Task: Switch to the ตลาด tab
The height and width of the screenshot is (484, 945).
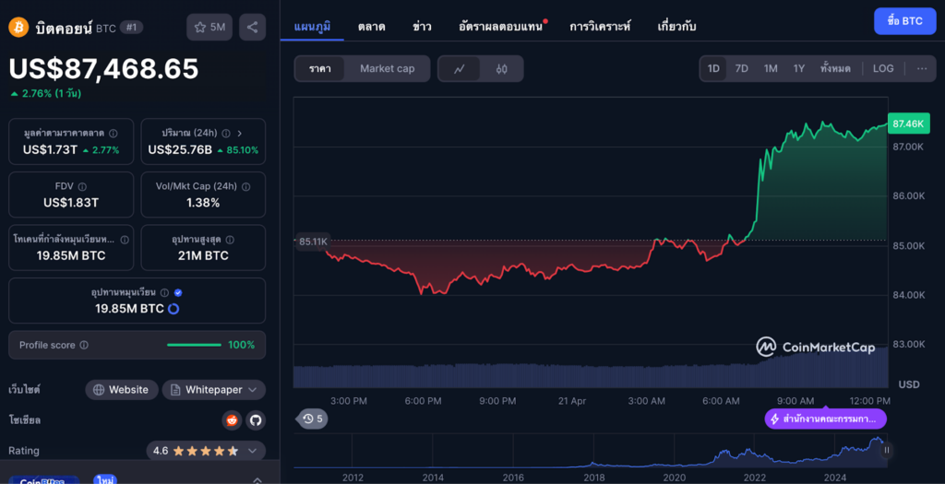Action: point(372,27)
